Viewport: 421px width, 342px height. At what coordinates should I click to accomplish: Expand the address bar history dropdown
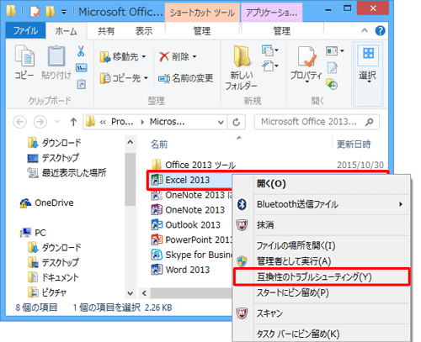tap(221, 123)
